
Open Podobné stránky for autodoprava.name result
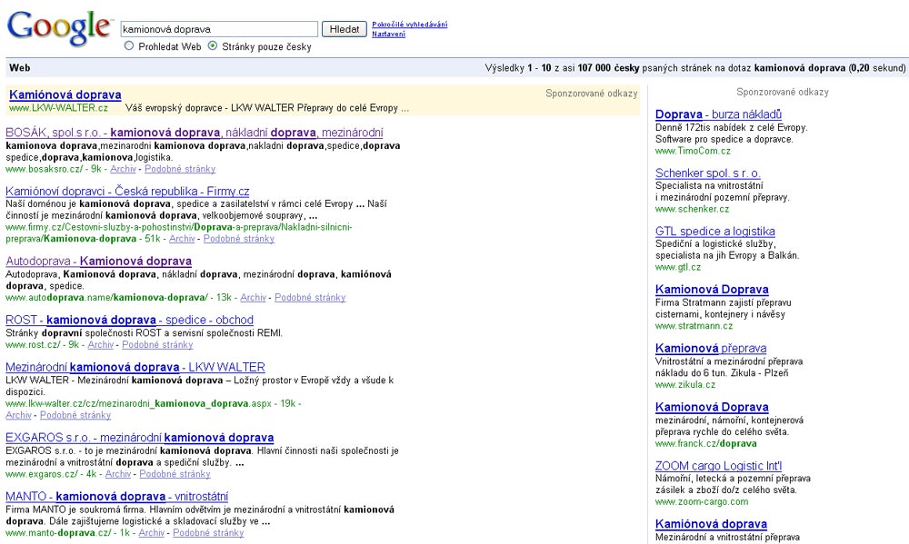[310, 298]
